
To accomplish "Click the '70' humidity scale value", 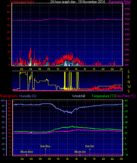I will tap(3, 117).
